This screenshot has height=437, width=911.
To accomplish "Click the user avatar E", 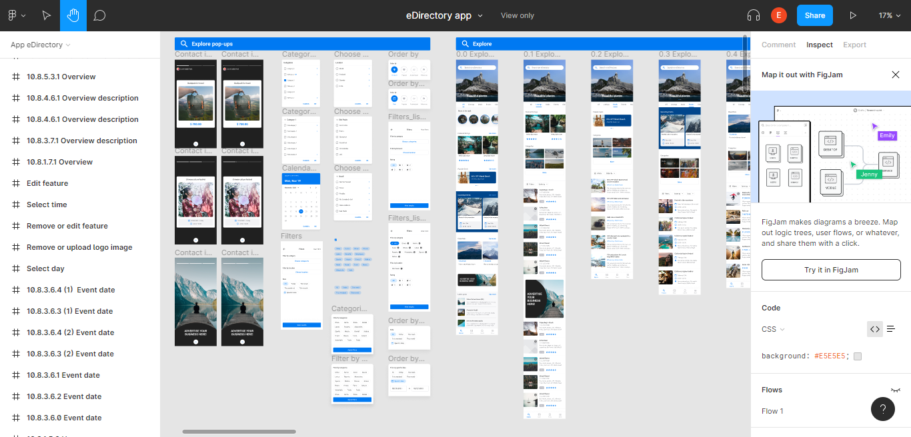I will (x=778, y=15).
